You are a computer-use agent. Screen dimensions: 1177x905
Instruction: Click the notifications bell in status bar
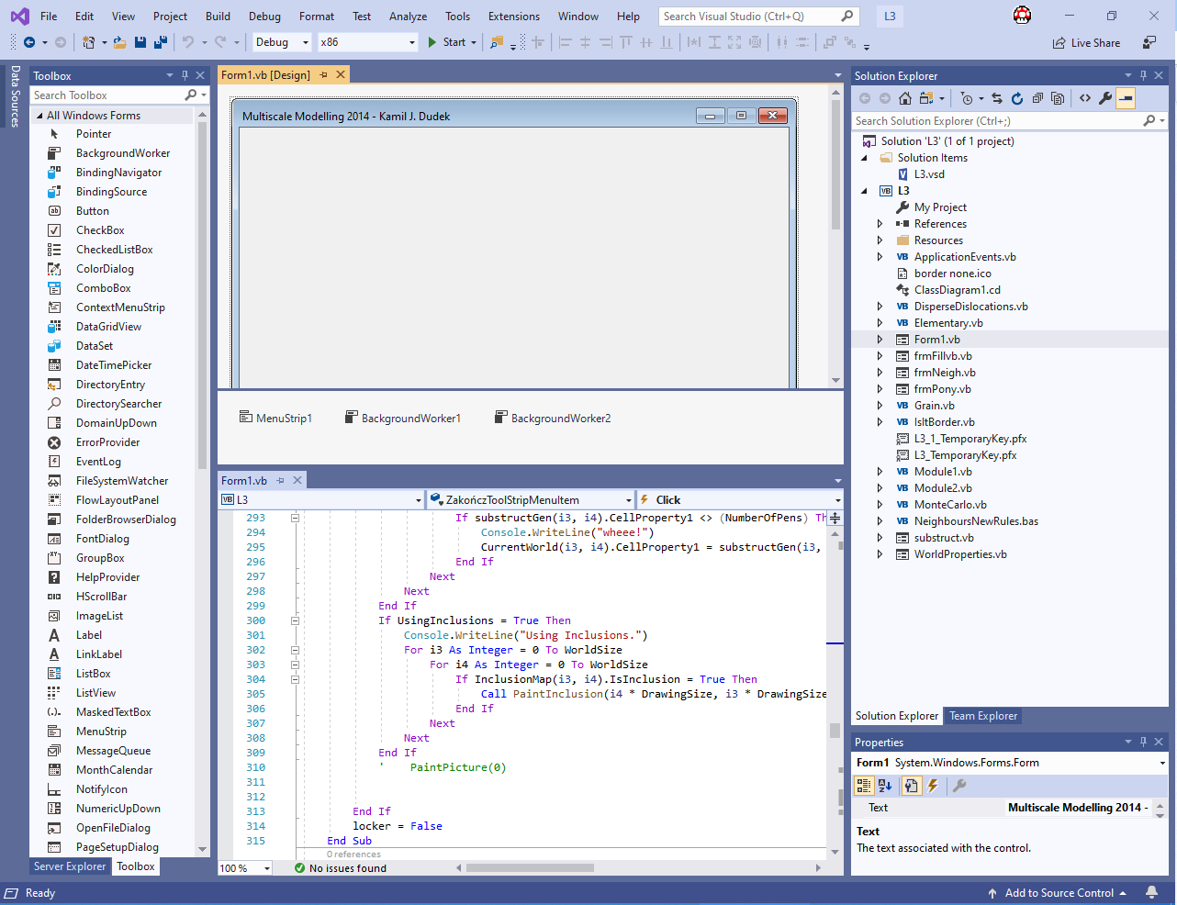click(x=1151, y=893)
